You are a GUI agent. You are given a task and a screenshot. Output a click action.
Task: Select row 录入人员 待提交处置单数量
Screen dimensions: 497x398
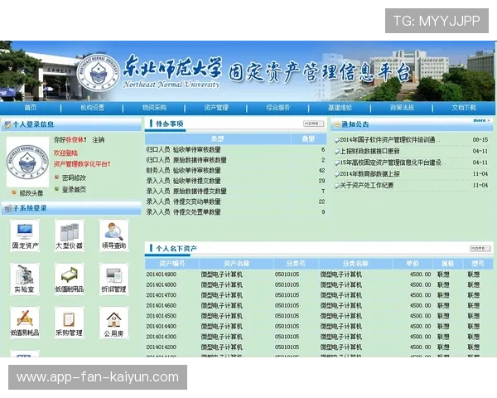tap(235, 212)
